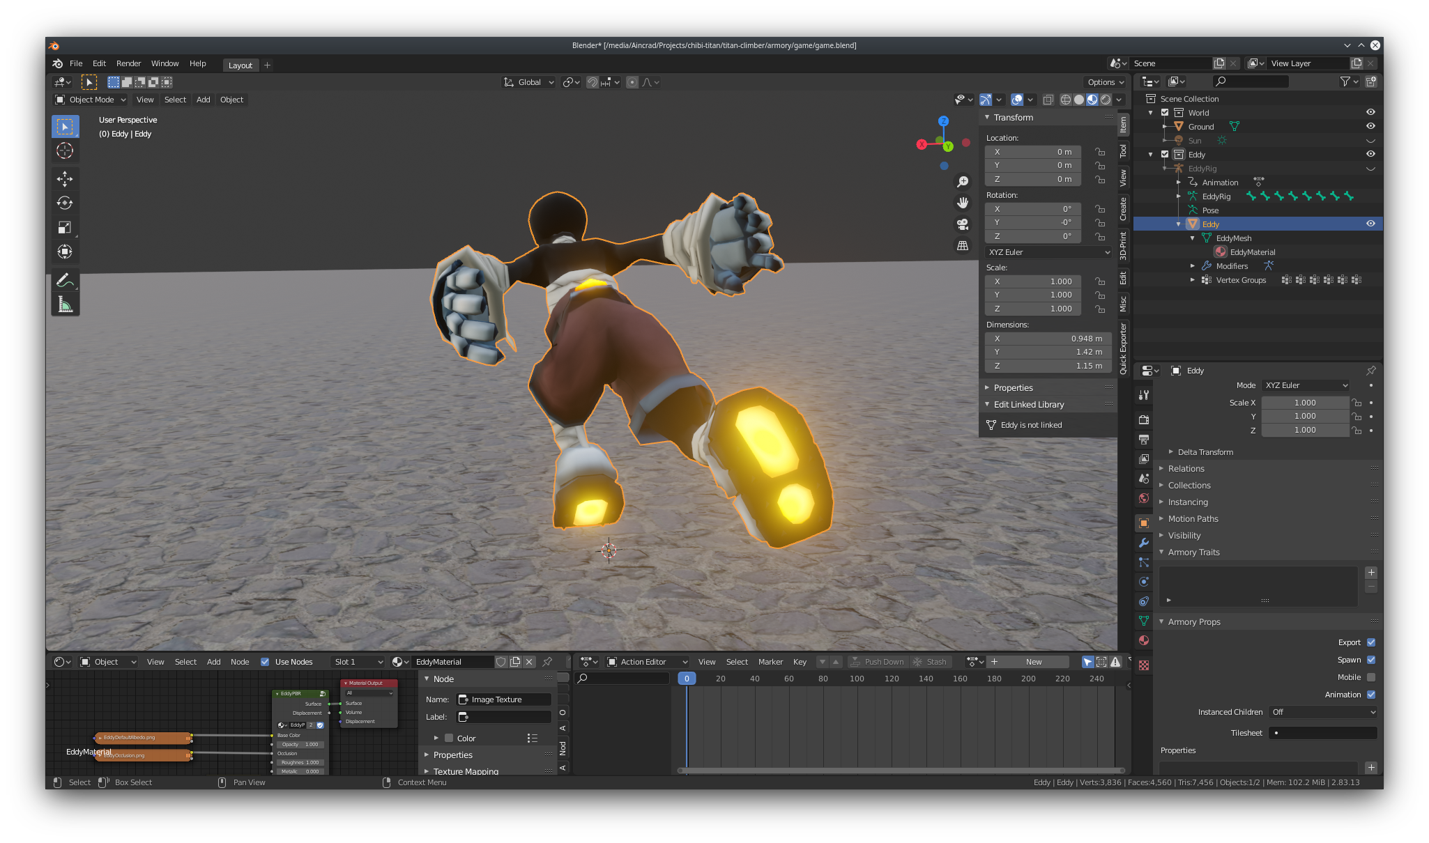Select the Scale tool
The image size is (1429, 843).
[65, 227]
